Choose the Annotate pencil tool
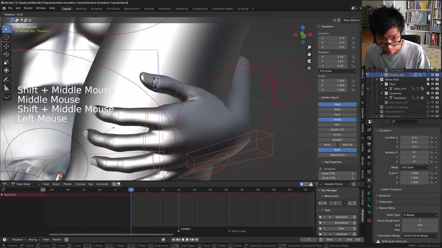The image size is (442, 248). (6, 80)
